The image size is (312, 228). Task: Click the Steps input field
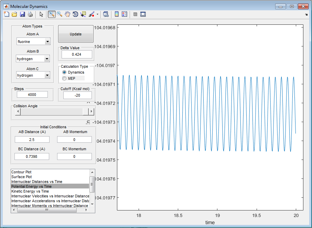[32, 95]
